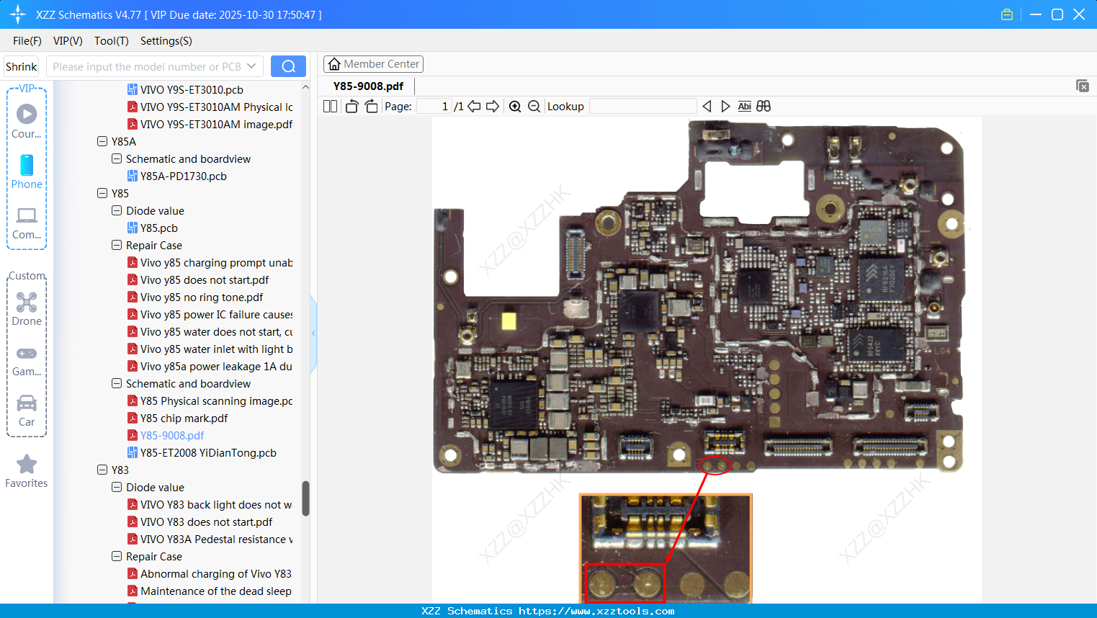This screenshot has width=1097, height=618.
Task: Collapse Repair Case under Y83
Action: [x=117, y=556]
